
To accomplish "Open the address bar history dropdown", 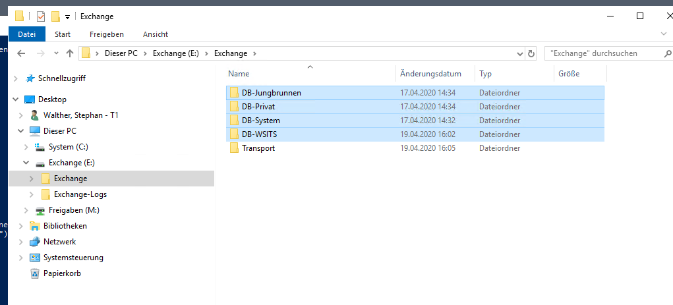I will [520, 54].
